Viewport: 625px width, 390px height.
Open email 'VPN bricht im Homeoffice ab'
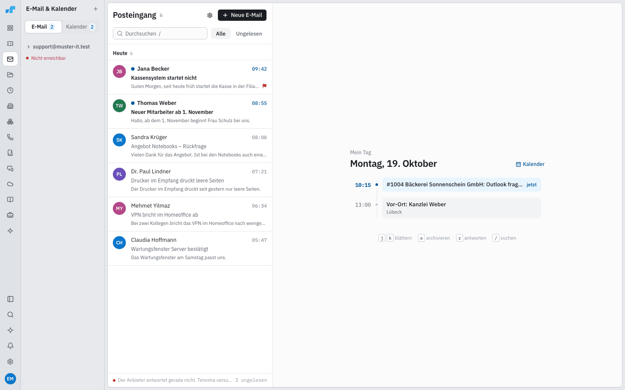pos(190,214)
